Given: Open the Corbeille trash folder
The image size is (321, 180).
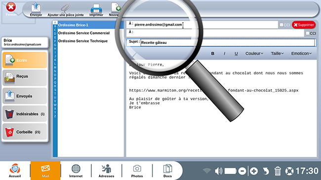Looking at the screenshot, I should (x=25, y=132).
